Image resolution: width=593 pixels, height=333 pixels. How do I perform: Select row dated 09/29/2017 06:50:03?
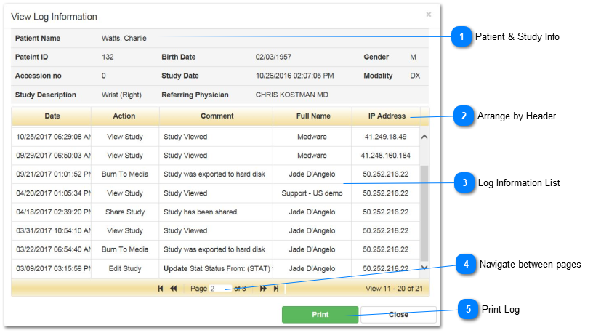coord(216,156)
